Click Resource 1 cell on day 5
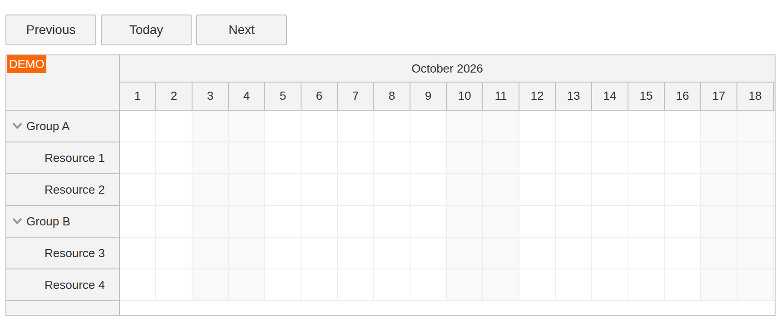 point(283,158)
